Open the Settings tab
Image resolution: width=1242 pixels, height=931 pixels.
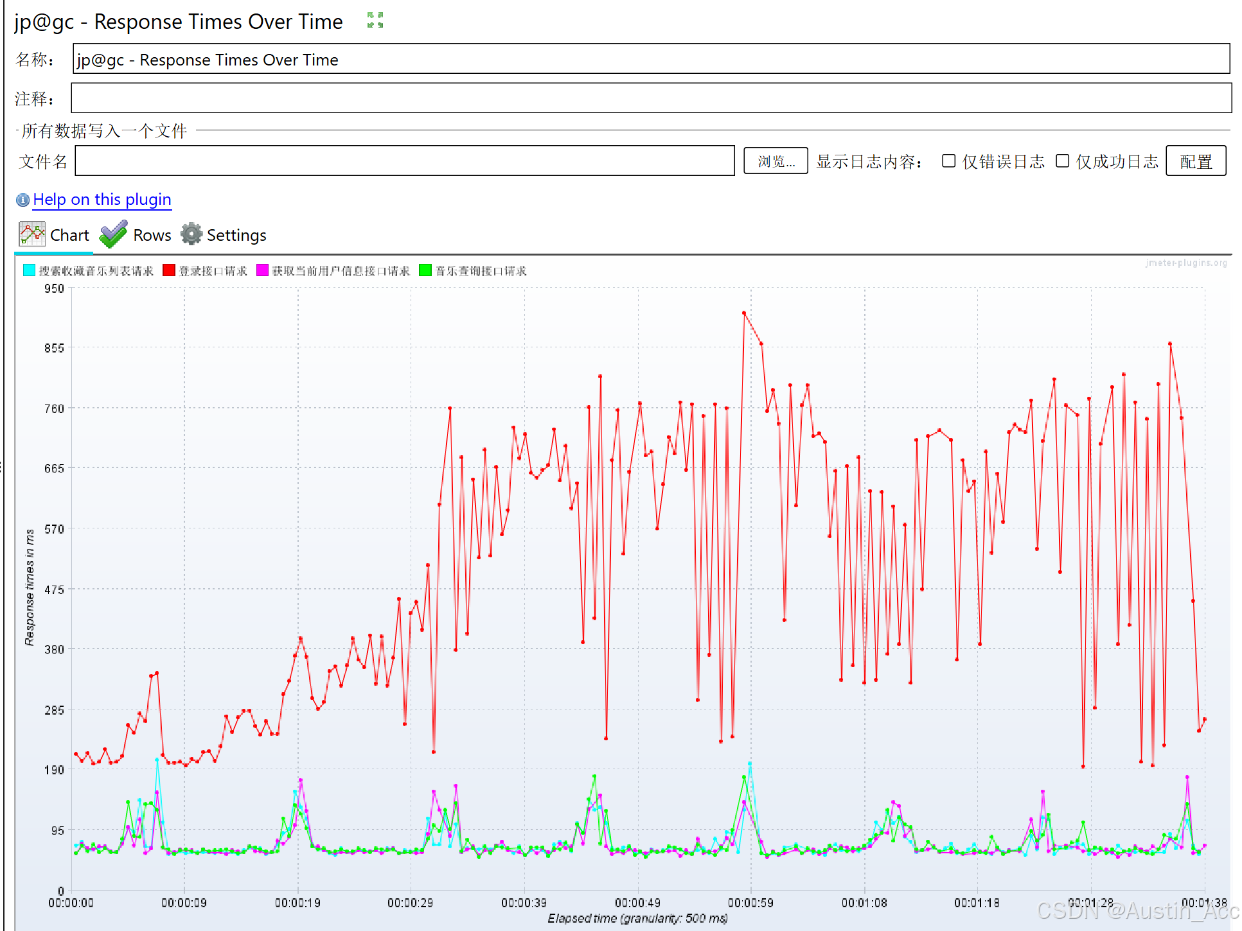[236, 236]
